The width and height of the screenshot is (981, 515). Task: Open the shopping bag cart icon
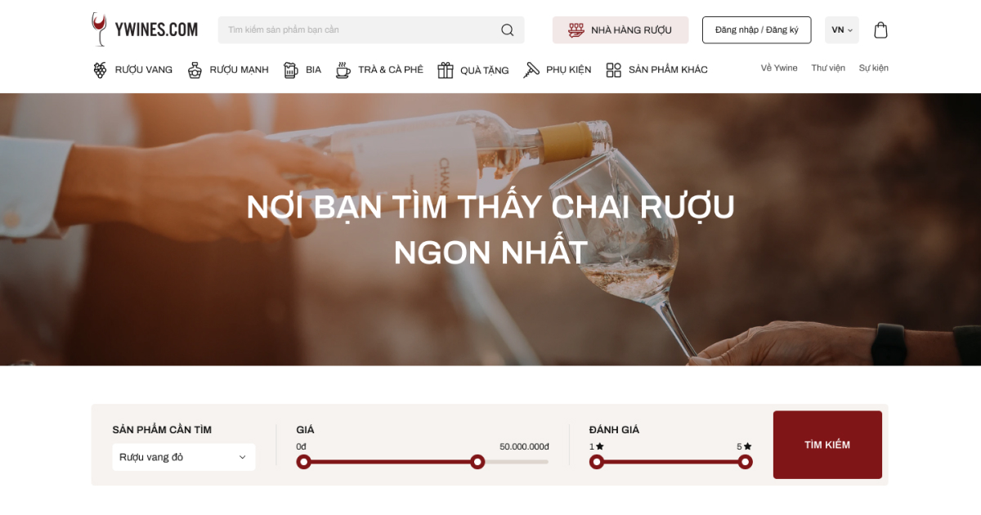[880, 30]
